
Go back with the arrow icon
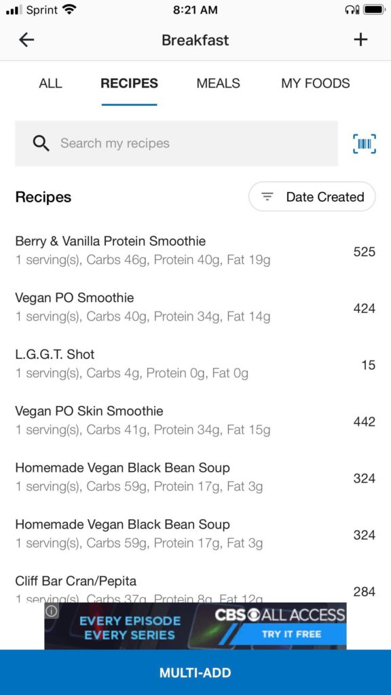point(26,39)
